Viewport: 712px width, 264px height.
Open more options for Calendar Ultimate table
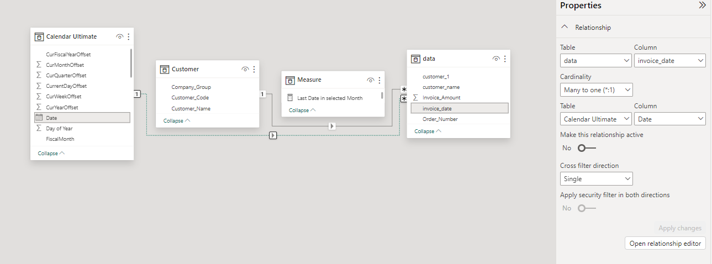(x=129, y=37)
